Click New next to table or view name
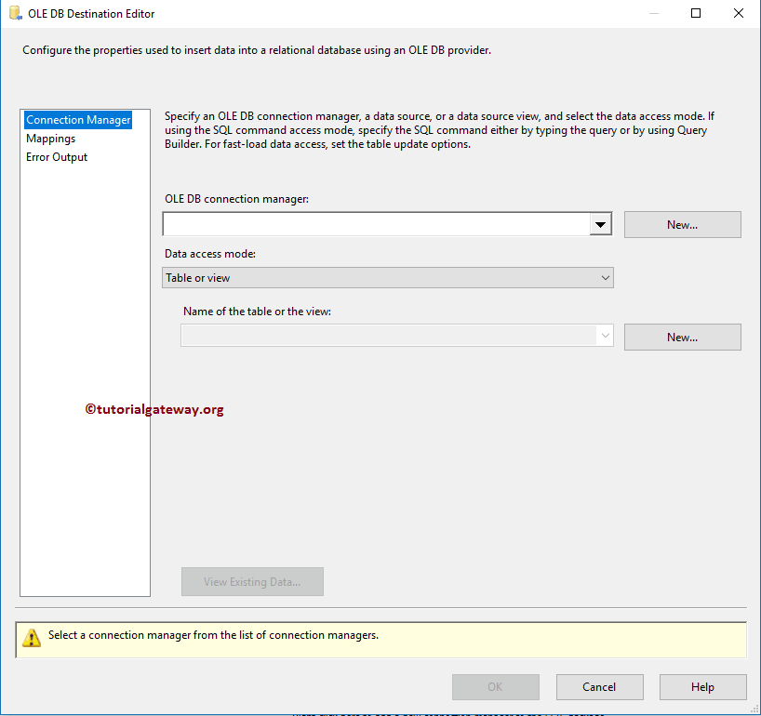Viewport: 761px width, 716px height. coord(682,337)
